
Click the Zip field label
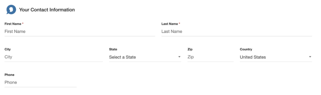(190, 49)
